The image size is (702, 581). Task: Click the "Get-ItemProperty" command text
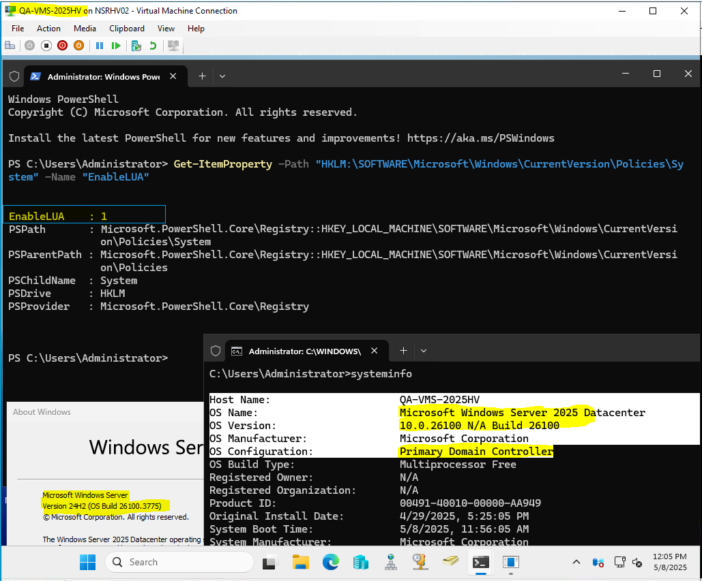[x=223, y=164]
